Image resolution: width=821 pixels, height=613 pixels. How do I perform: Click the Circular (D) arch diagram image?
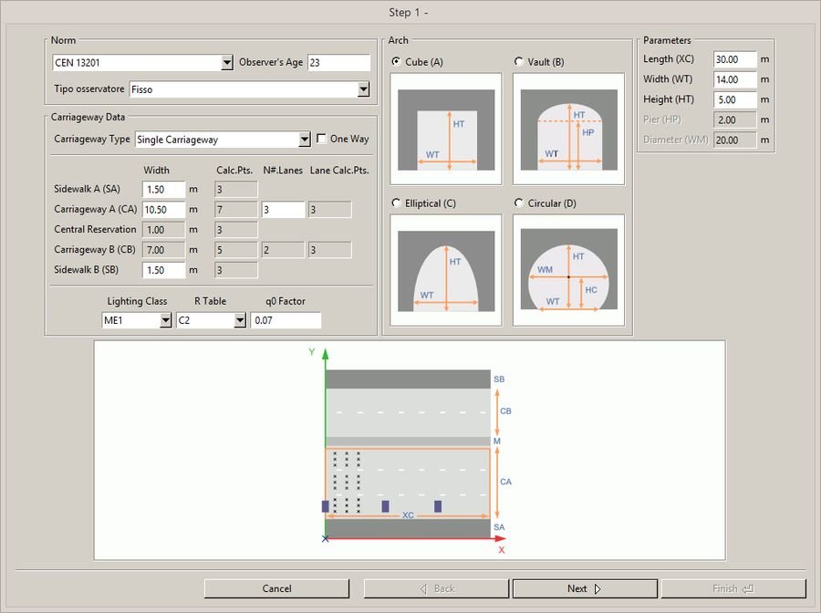point(568,270)
